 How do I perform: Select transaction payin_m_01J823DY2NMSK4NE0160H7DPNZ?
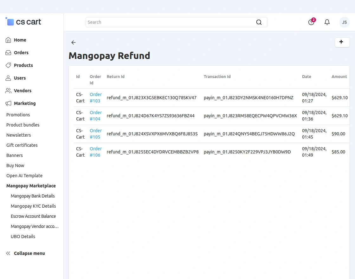click(248, 98)
